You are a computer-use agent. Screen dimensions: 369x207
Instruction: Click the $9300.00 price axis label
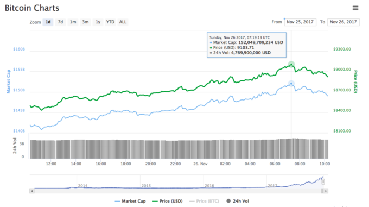point(342,49)
